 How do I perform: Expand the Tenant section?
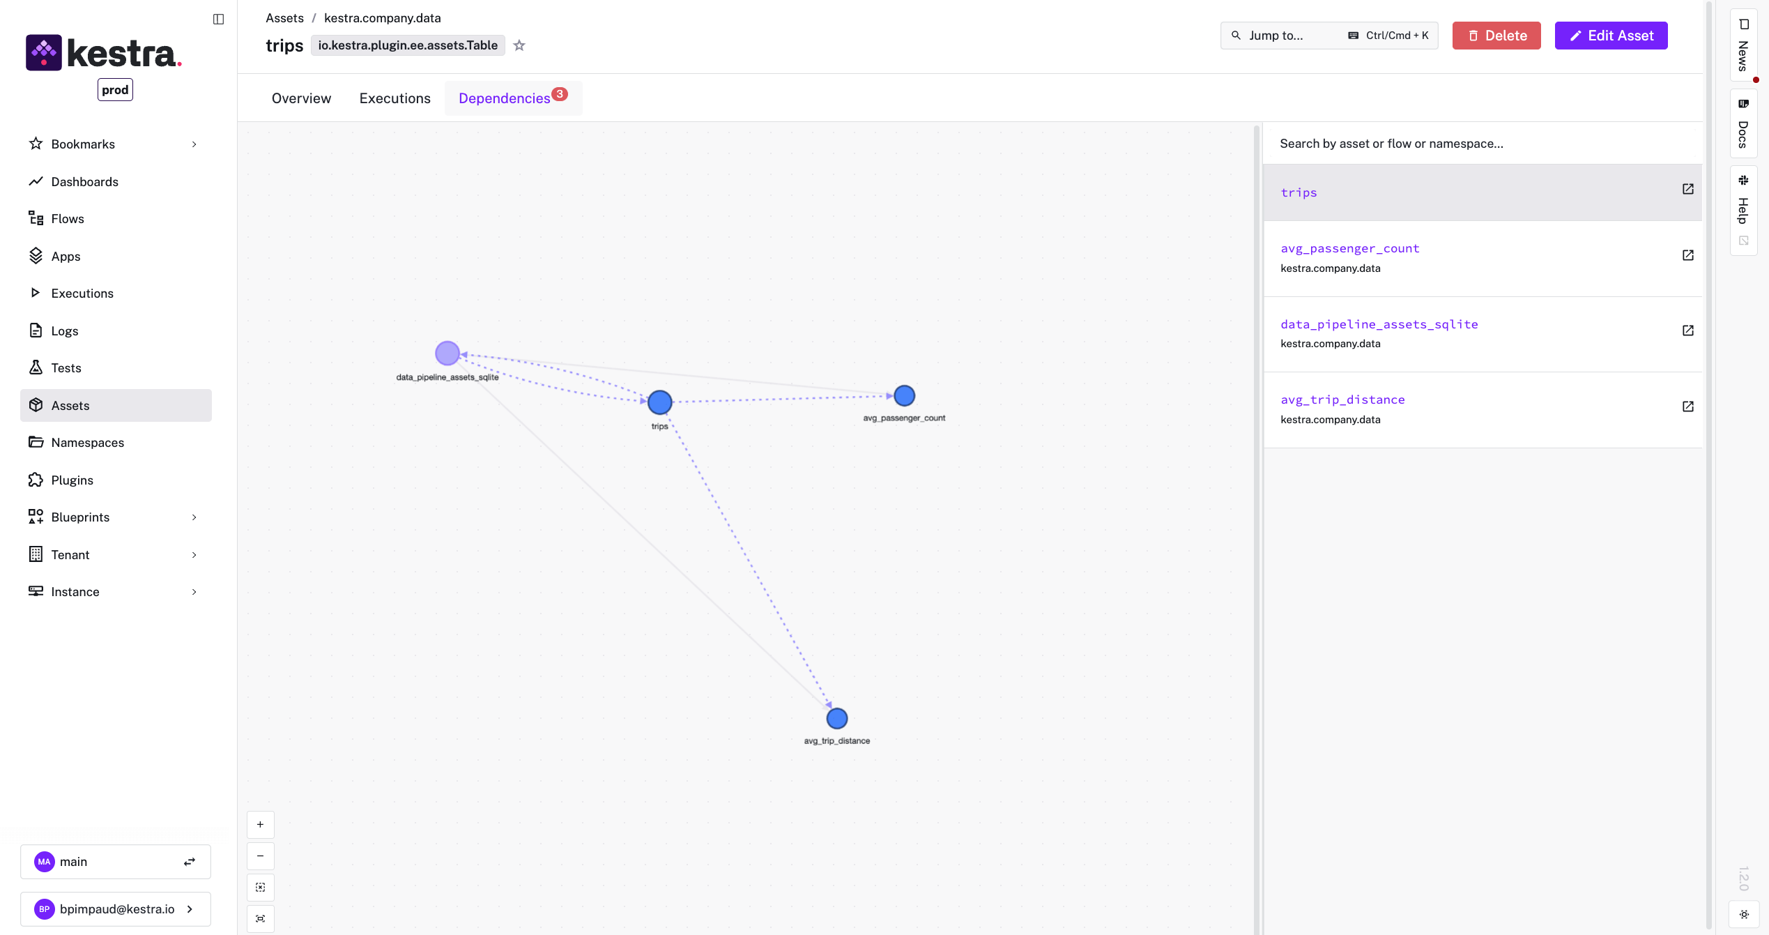pyautogui.click(x=194, y=554)
